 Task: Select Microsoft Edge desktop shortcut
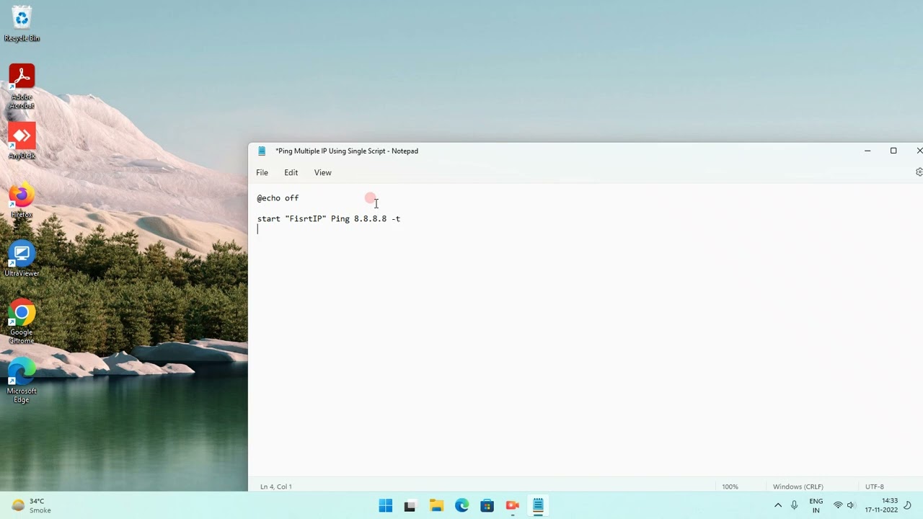click(x=22, y=381)
